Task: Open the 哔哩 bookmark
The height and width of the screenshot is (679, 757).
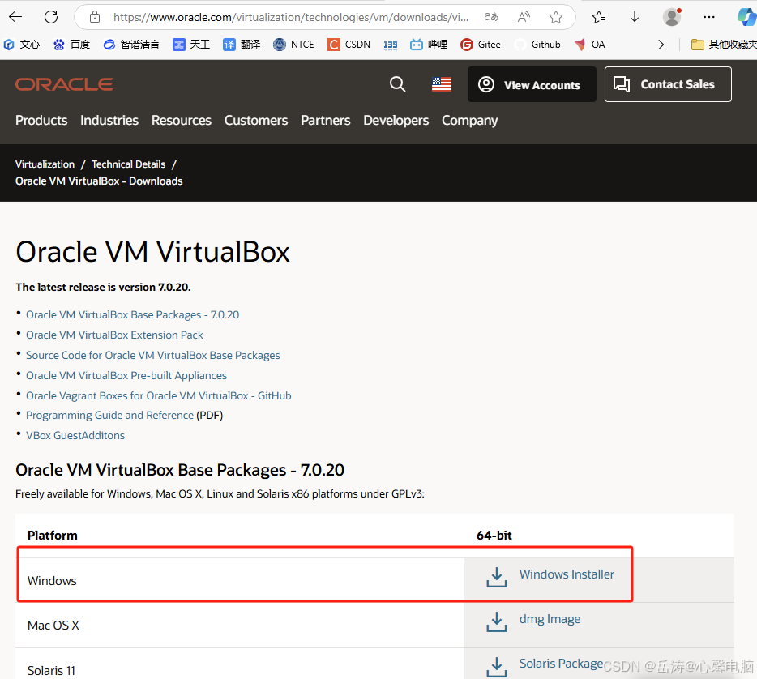Action: tap(429, 45)
